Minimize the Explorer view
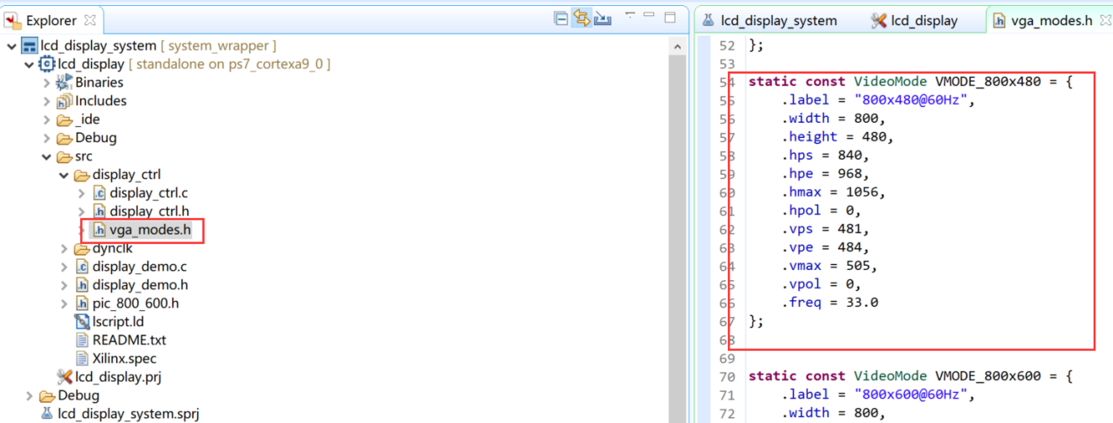The height and width of the screenshot is (423, 1113). pyautogui.click(x=649, y=15)
